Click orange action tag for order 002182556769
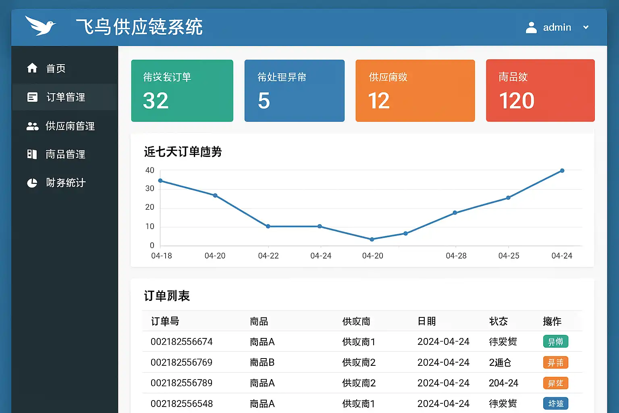 tap(555, 363)
